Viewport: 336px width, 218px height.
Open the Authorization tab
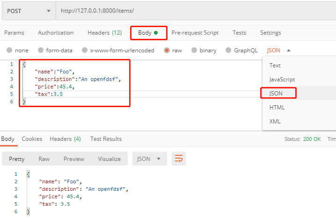click(56, 33)
